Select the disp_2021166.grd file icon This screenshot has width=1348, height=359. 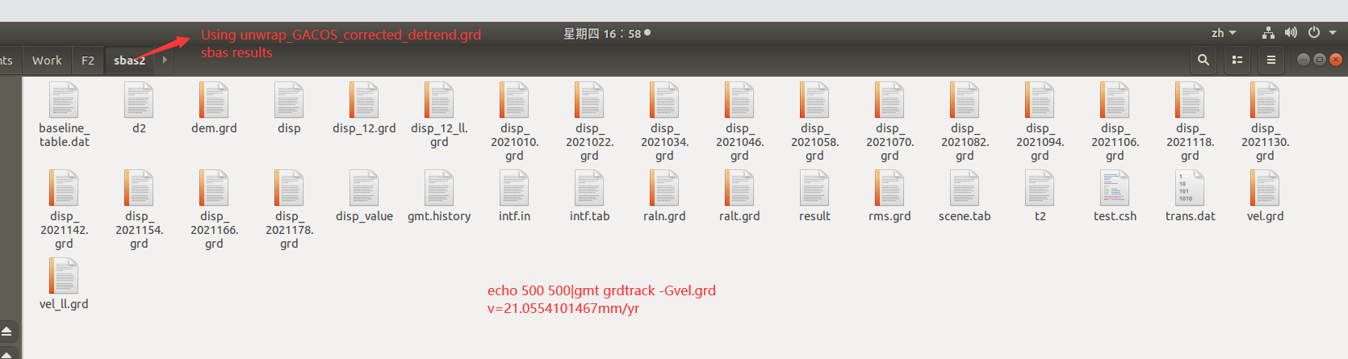pos(214,188)
